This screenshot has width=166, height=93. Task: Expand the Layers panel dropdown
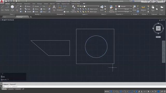(85, 14)
